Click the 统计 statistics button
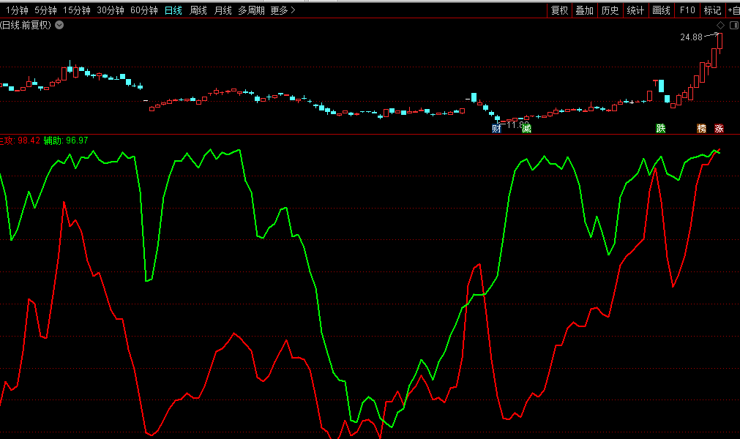Image resolution: width=740 pixels, height=439 pixels. pos(635,10)
